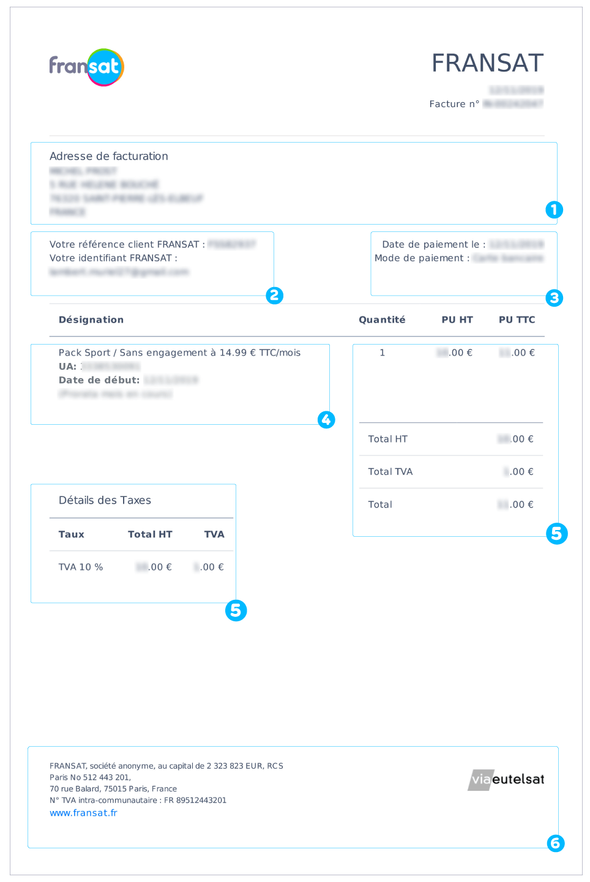The image size is (590, 882).
Task: Select 'Votre identifiant FRANSAT :' text
Action: [x=113, y=258]
